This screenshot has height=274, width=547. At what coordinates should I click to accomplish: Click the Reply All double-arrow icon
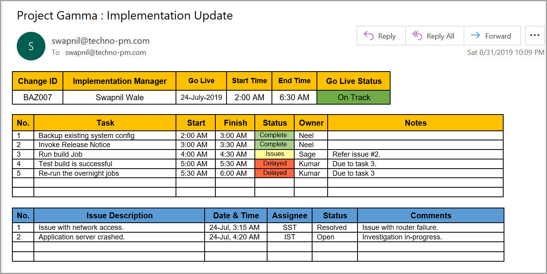[x=418, y=35]
